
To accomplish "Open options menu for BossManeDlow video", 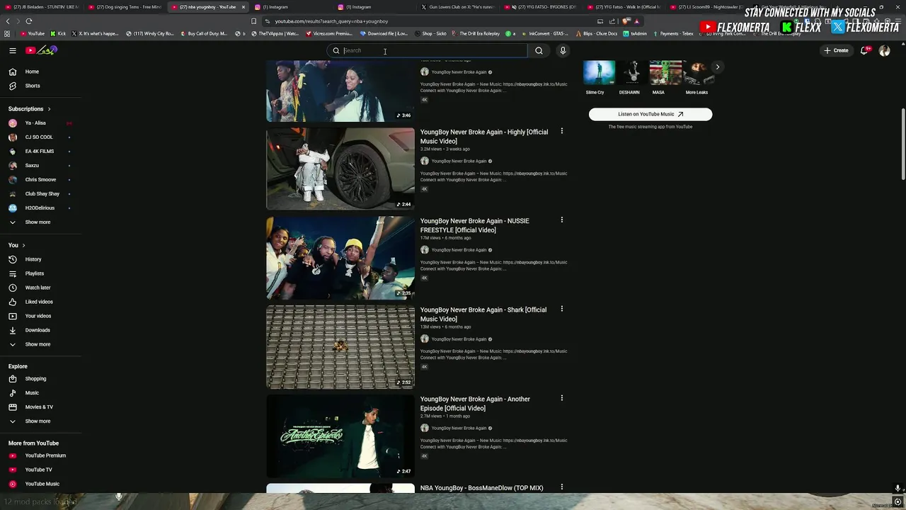I will coord(562,487).
